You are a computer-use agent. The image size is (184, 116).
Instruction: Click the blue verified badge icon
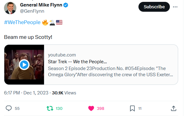click(x=66, y=5)
